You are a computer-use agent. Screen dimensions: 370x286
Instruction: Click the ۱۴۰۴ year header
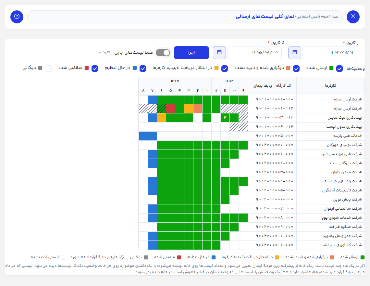pyautogui.click(x=229, y=81)
